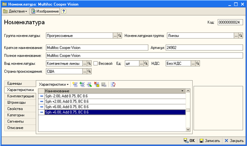
Task: Click the OK button
Action: tap(189, 141)
